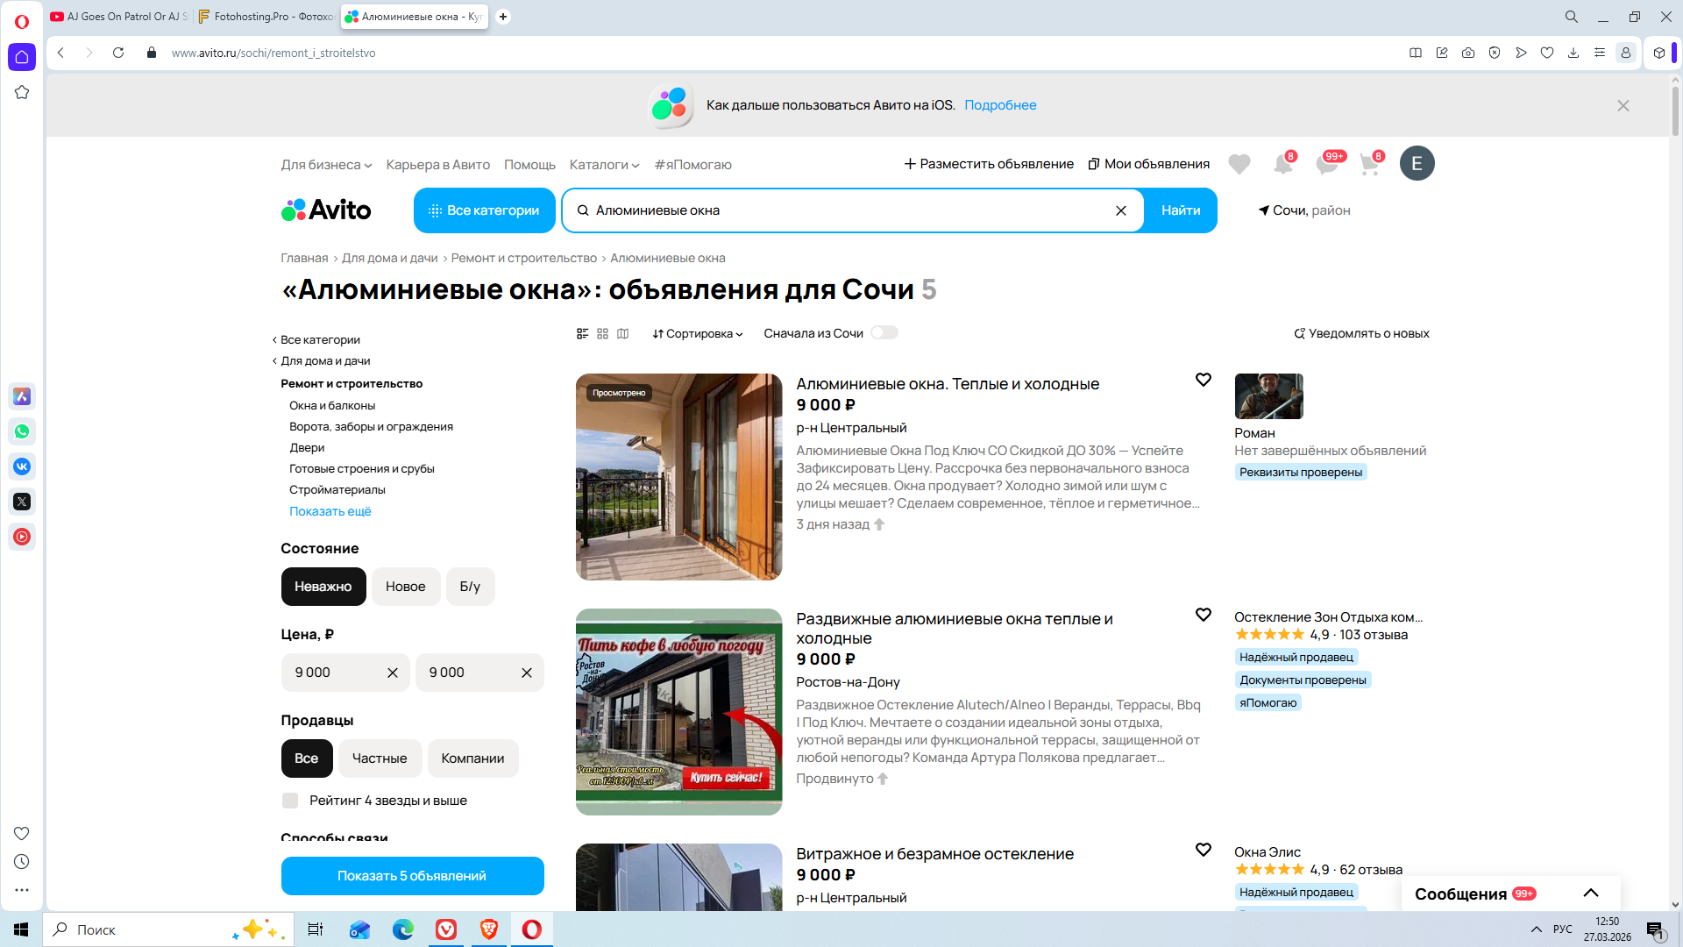Select 'Новое' condition option
The height and width of the screenshot is (947, 1683).
pos(405,587)
